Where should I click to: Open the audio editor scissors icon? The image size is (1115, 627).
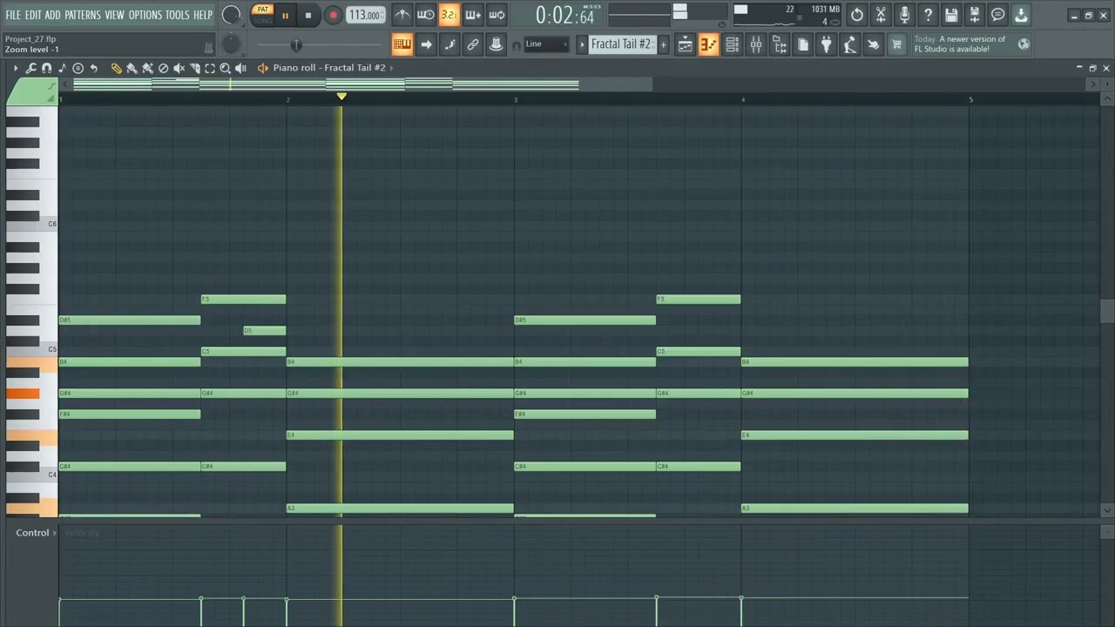coord(881,15)
